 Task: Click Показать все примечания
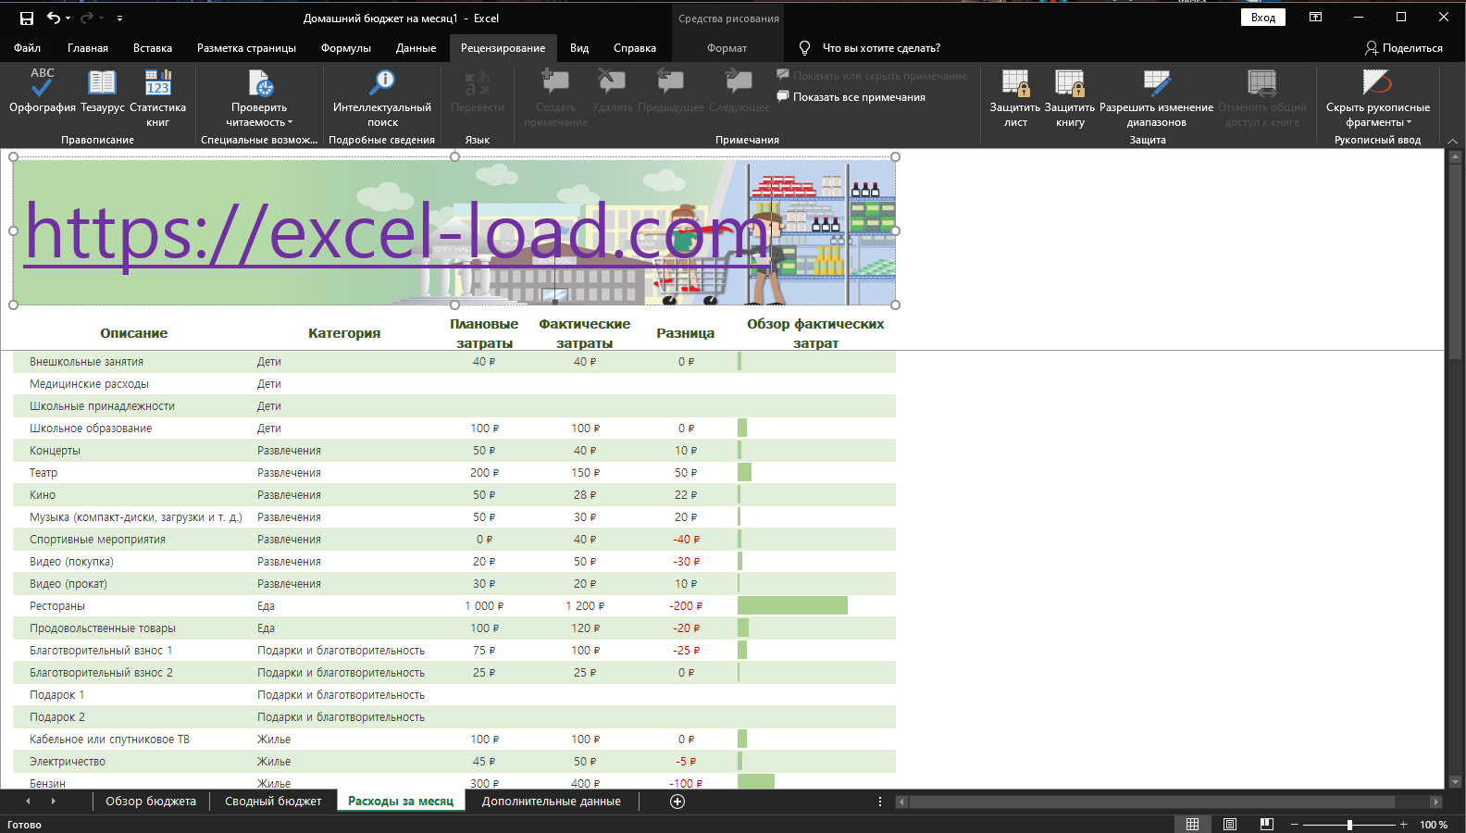[851, 97]
